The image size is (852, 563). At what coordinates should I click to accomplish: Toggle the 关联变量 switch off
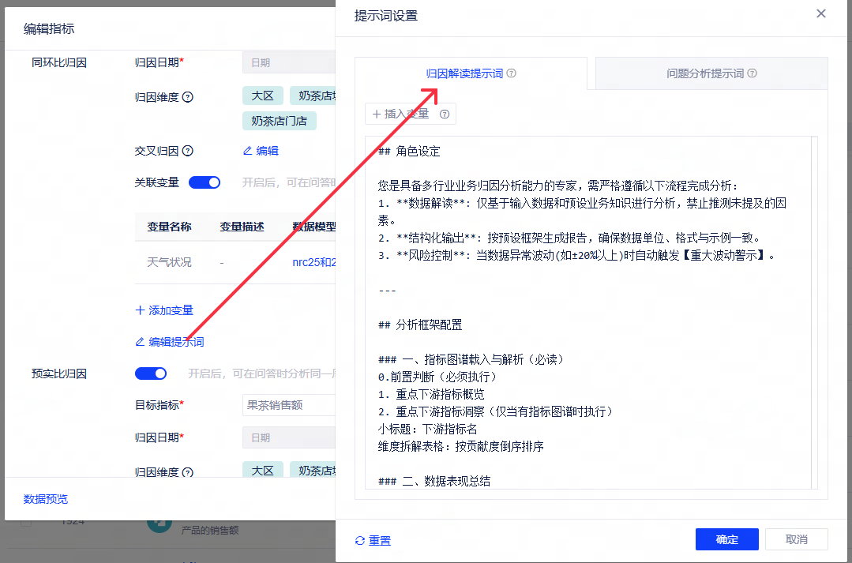coord(205,182)
